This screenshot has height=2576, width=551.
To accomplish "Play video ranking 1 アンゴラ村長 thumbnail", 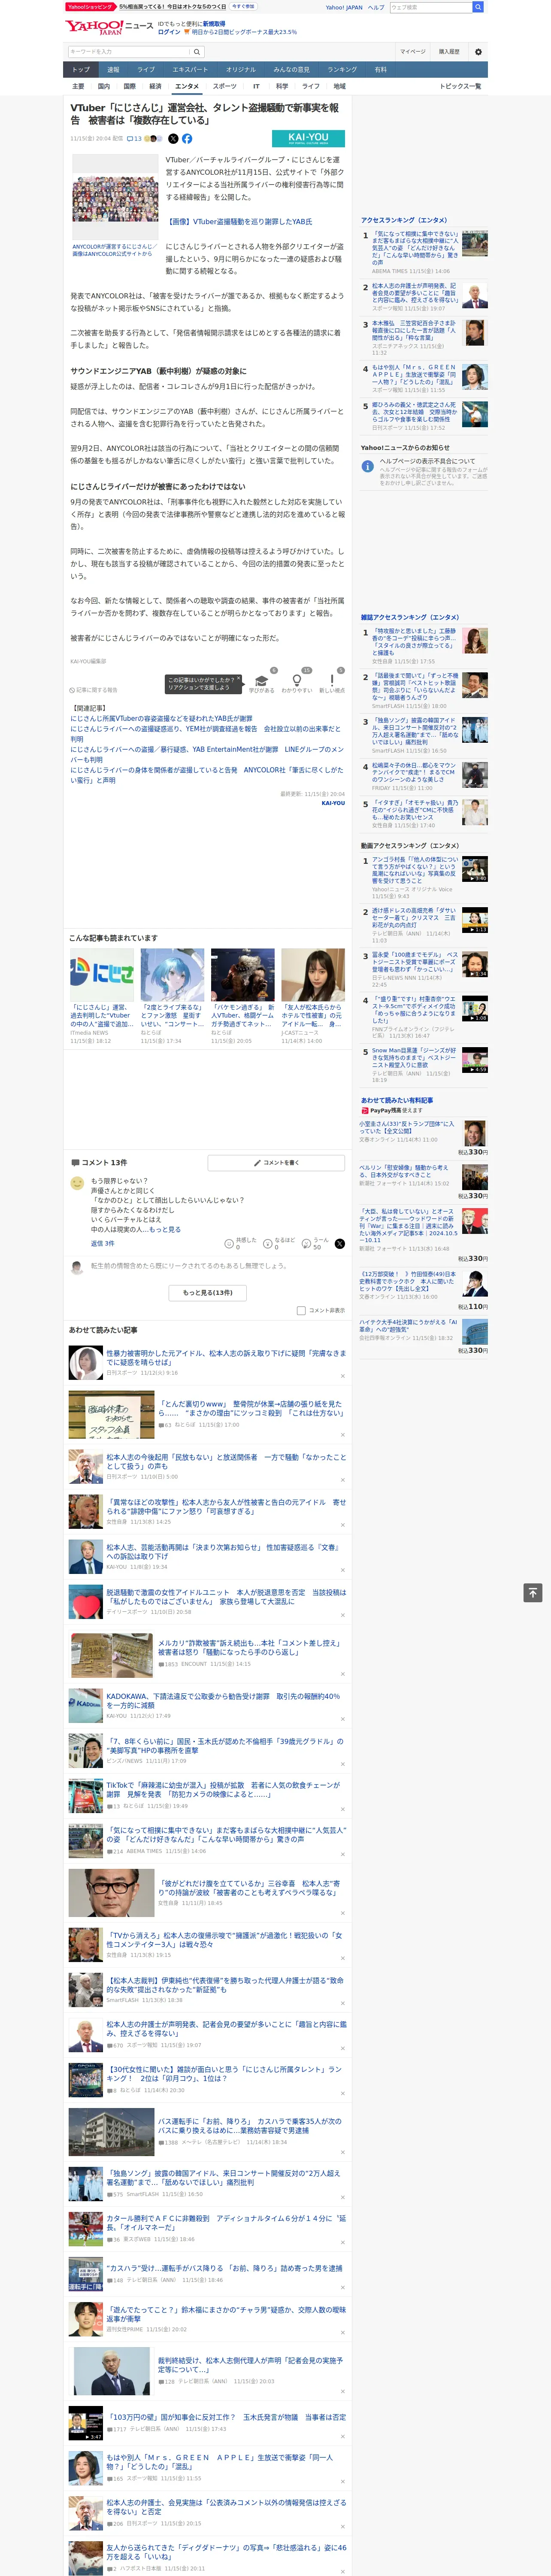I will (475, 869).
